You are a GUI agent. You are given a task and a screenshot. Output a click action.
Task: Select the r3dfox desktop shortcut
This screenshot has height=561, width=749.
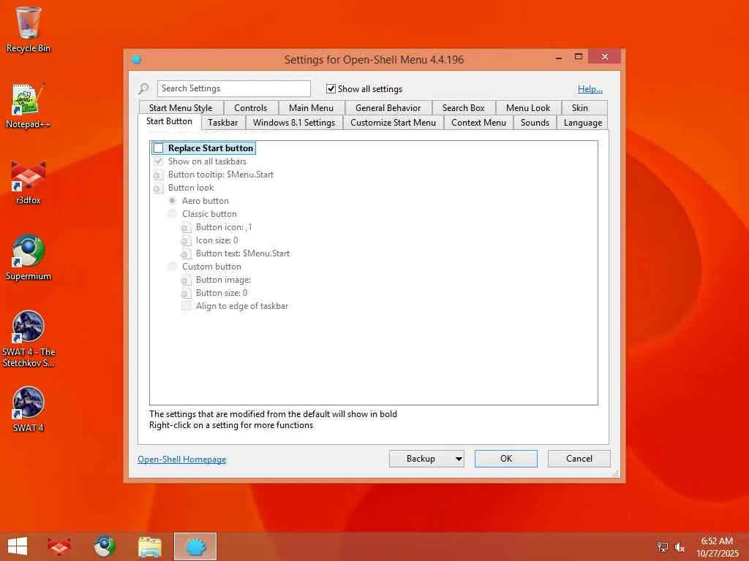pos(29,182)
